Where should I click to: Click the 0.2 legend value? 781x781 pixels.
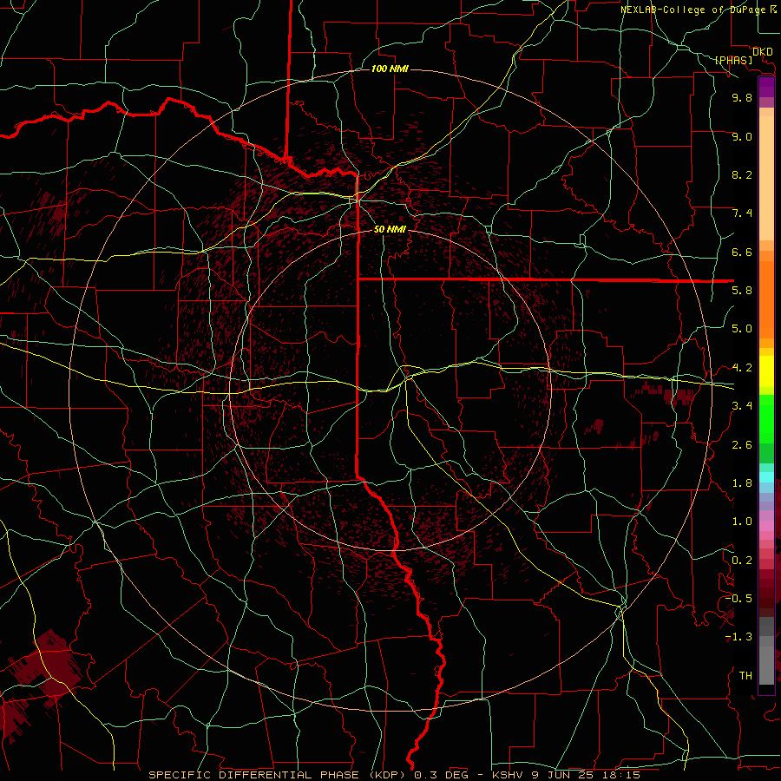coord(742,561)
